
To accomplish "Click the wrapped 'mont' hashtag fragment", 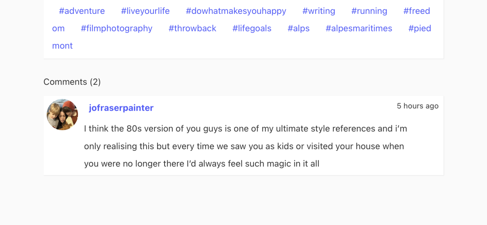I will pos(62,46).
